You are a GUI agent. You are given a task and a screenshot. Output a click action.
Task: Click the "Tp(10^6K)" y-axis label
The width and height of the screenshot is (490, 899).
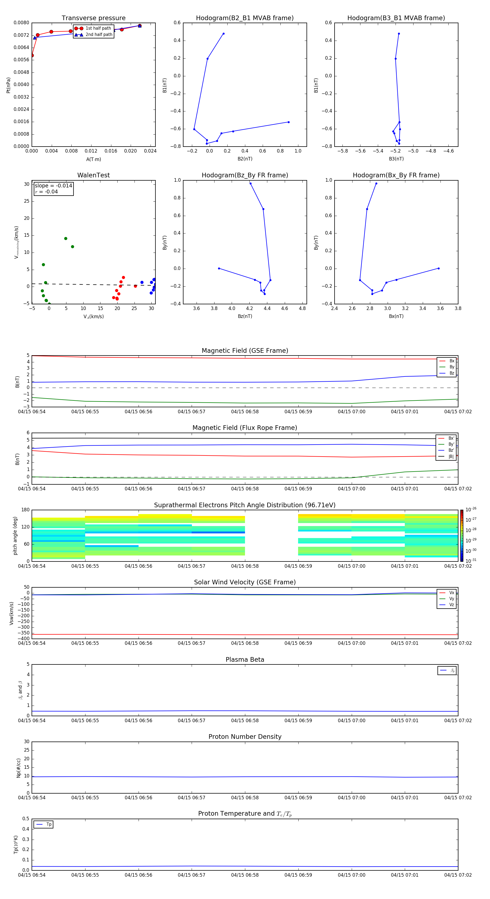[16, 845]
